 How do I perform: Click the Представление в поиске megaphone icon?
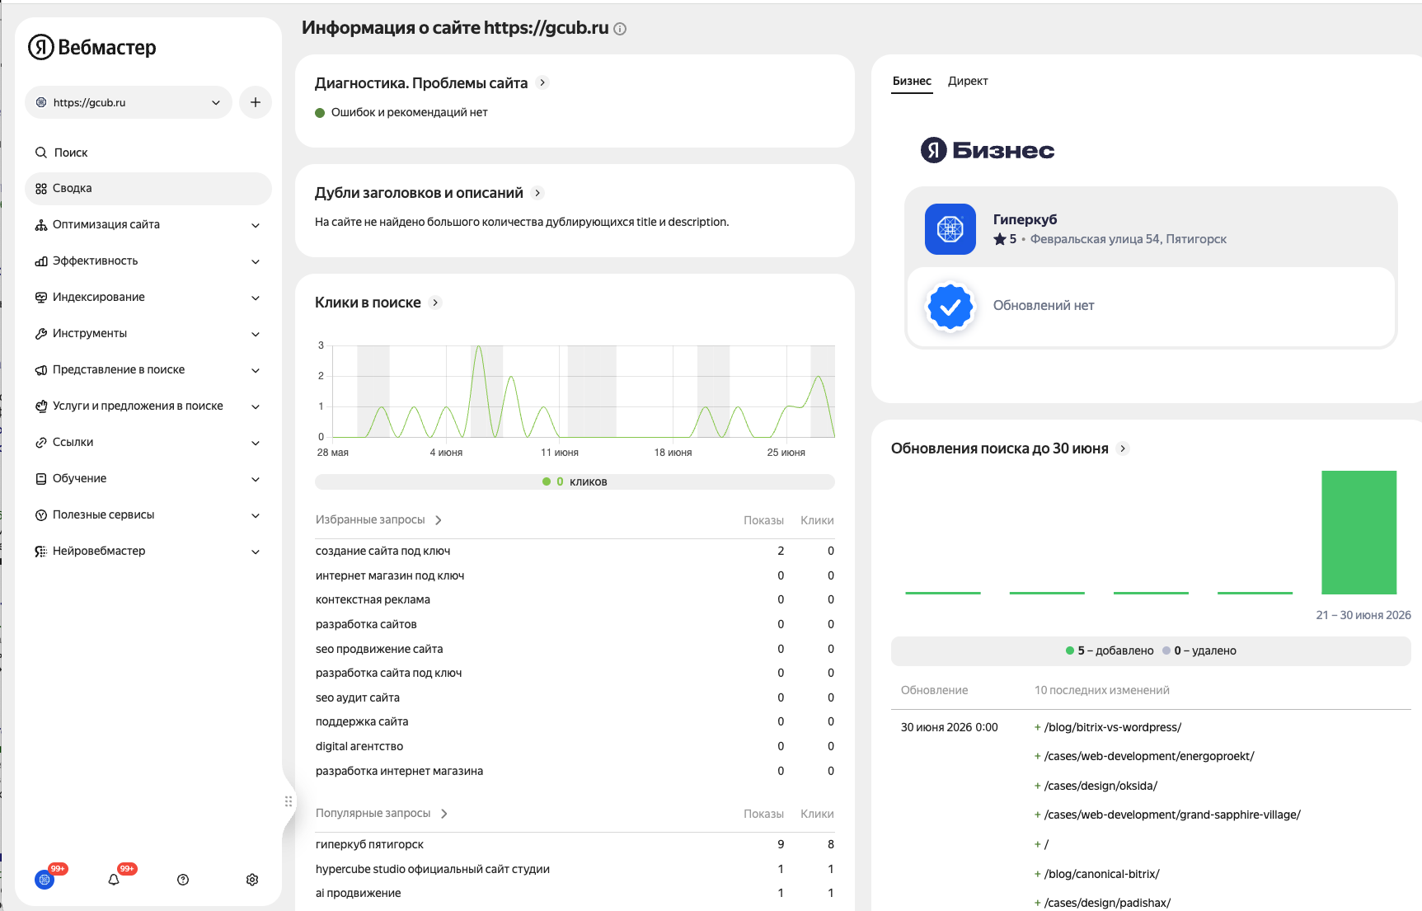[x=41, y=370]
